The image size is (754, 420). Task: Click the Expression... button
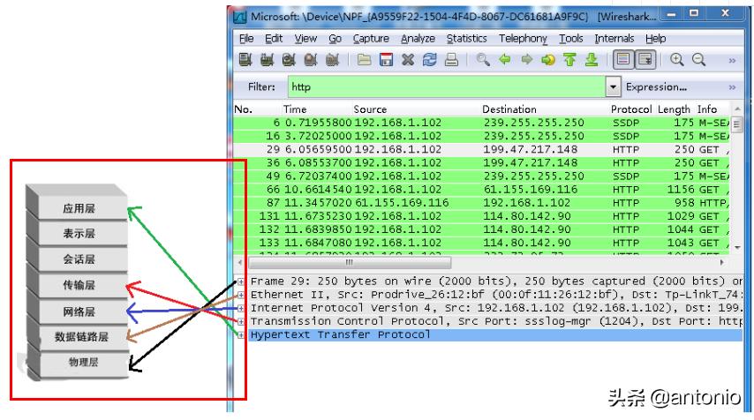coord(656,87)
